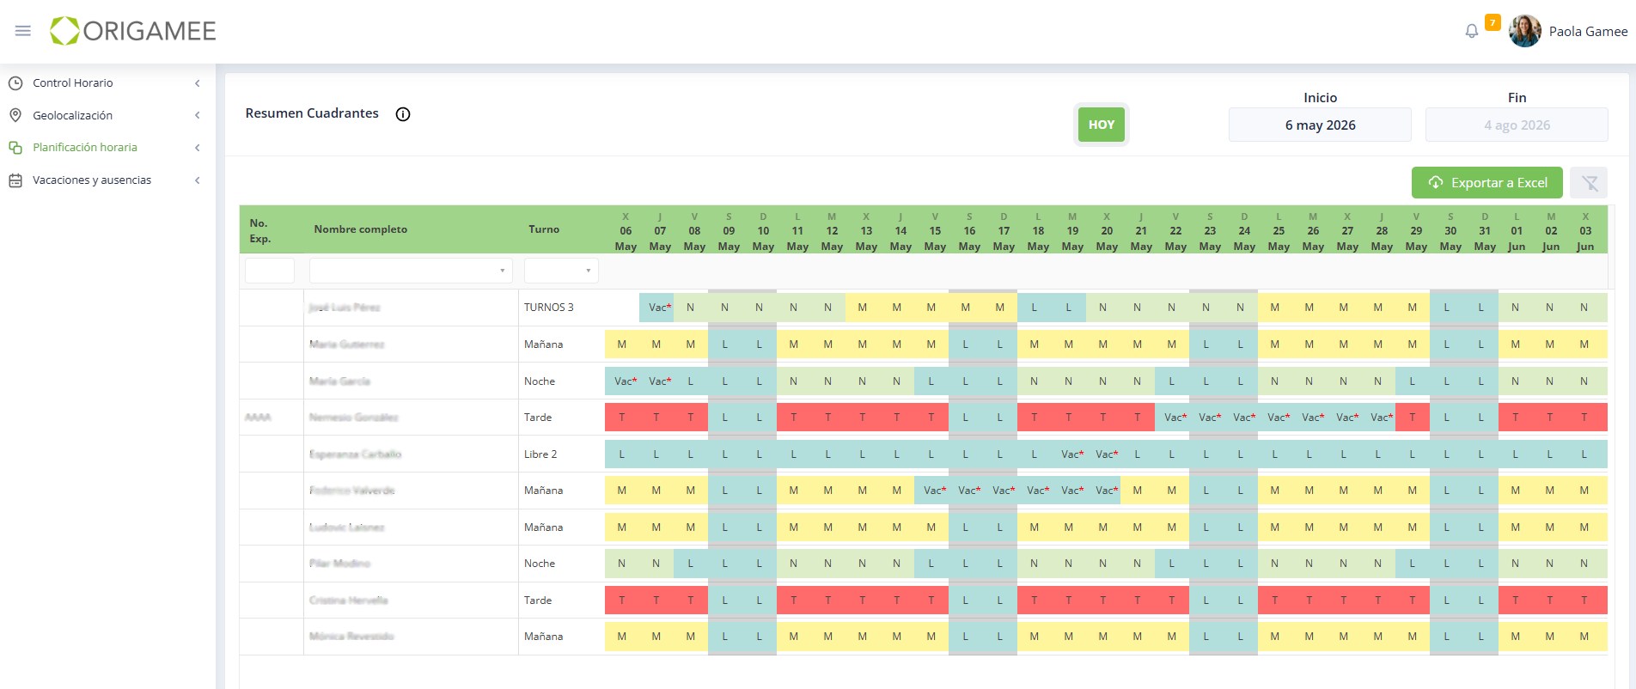This screenshot has width=1636, height=689.
Task: Click the Geolocalización pin icon
Action: (15, 115)
